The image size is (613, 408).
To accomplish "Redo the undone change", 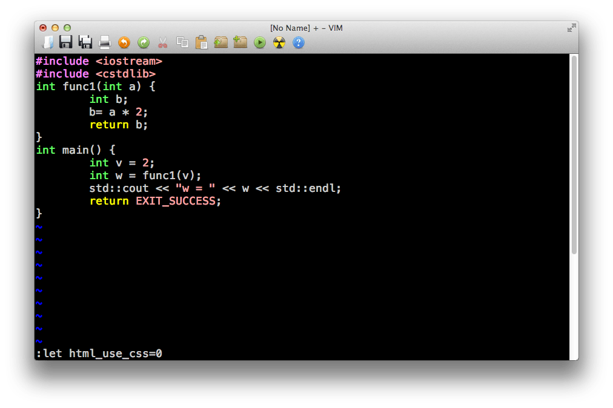I will [143, 42].
